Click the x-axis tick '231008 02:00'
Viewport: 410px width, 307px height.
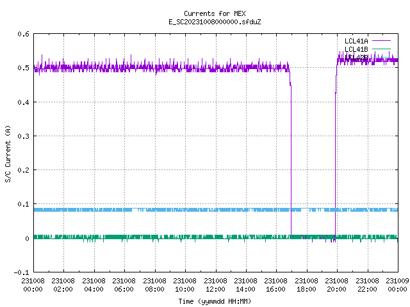pyautogui.click(x=63, y=285)
